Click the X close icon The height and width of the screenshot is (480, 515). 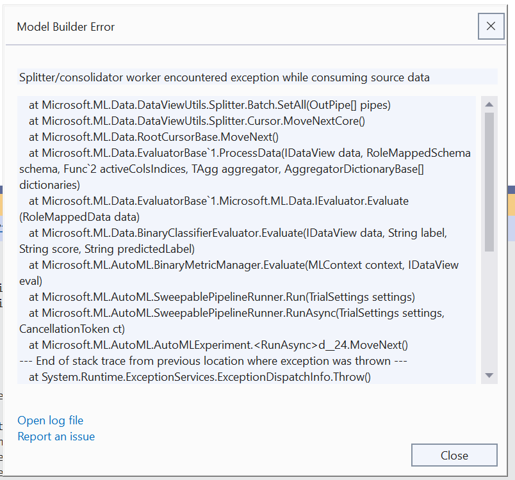[491, 26]
